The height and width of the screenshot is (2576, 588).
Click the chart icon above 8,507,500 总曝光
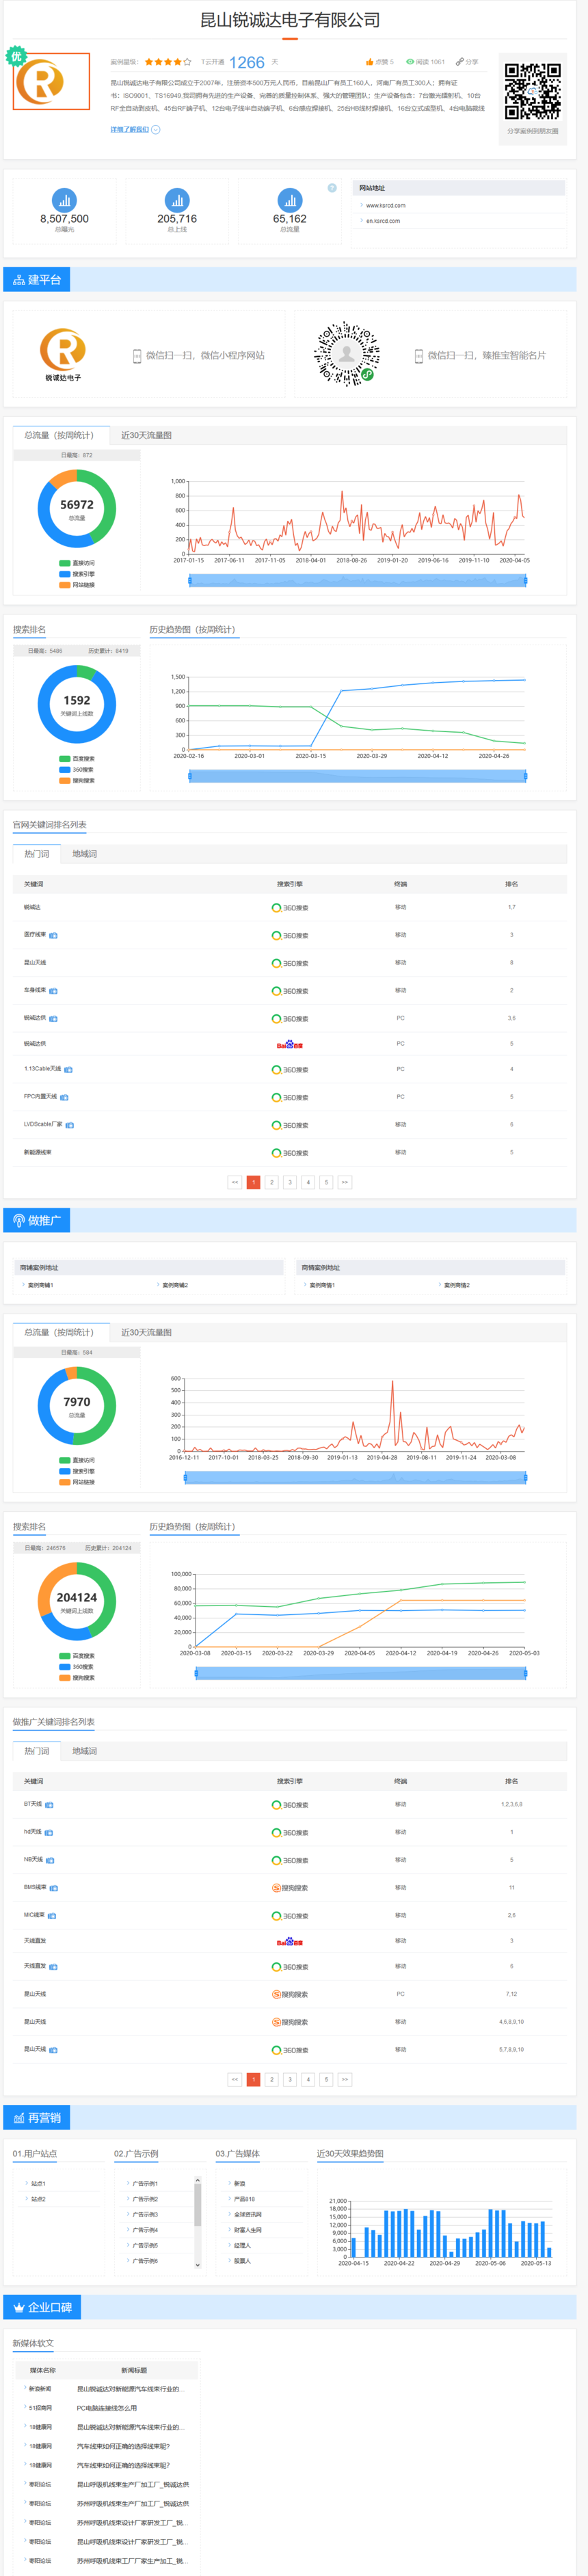coord(64,200)
